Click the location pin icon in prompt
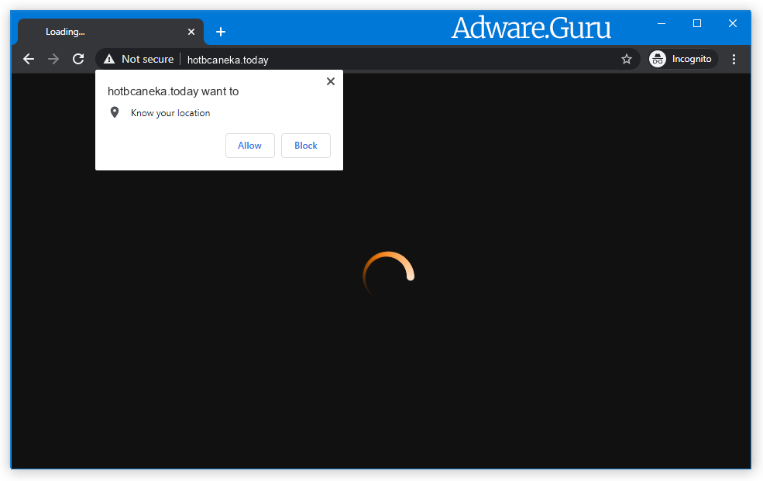The width and height of the screenshot is (763, 481). (x=115, y=113)
